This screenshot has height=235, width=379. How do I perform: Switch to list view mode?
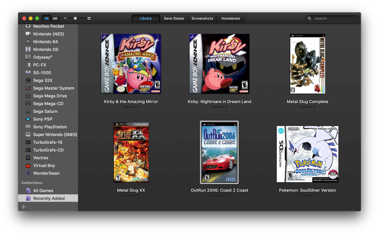click(55, 18)
